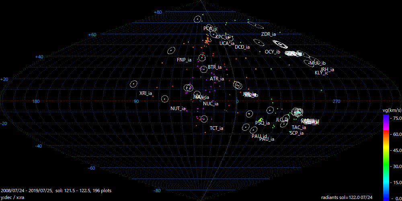Select the radiant circle above TCT_ia label
Viewport: 402px width, 201px height.
(204, 119)
